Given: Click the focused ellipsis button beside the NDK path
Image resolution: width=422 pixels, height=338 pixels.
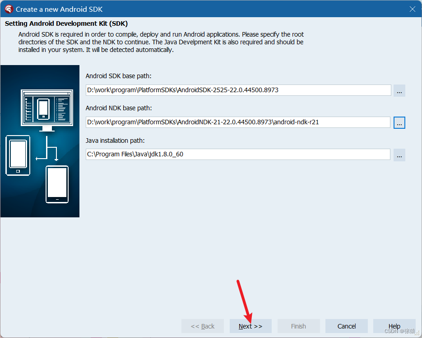Looking at the screenshot, I should (399, 122).
